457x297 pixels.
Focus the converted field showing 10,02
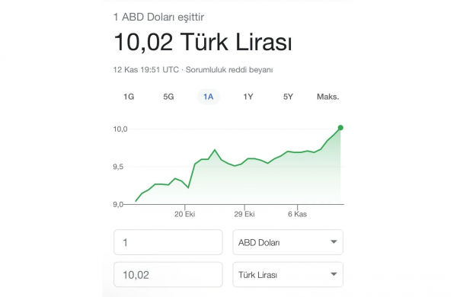[x=168, y=275]
